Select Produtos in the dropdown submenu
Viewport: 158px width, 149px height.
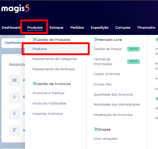(40, 49)
